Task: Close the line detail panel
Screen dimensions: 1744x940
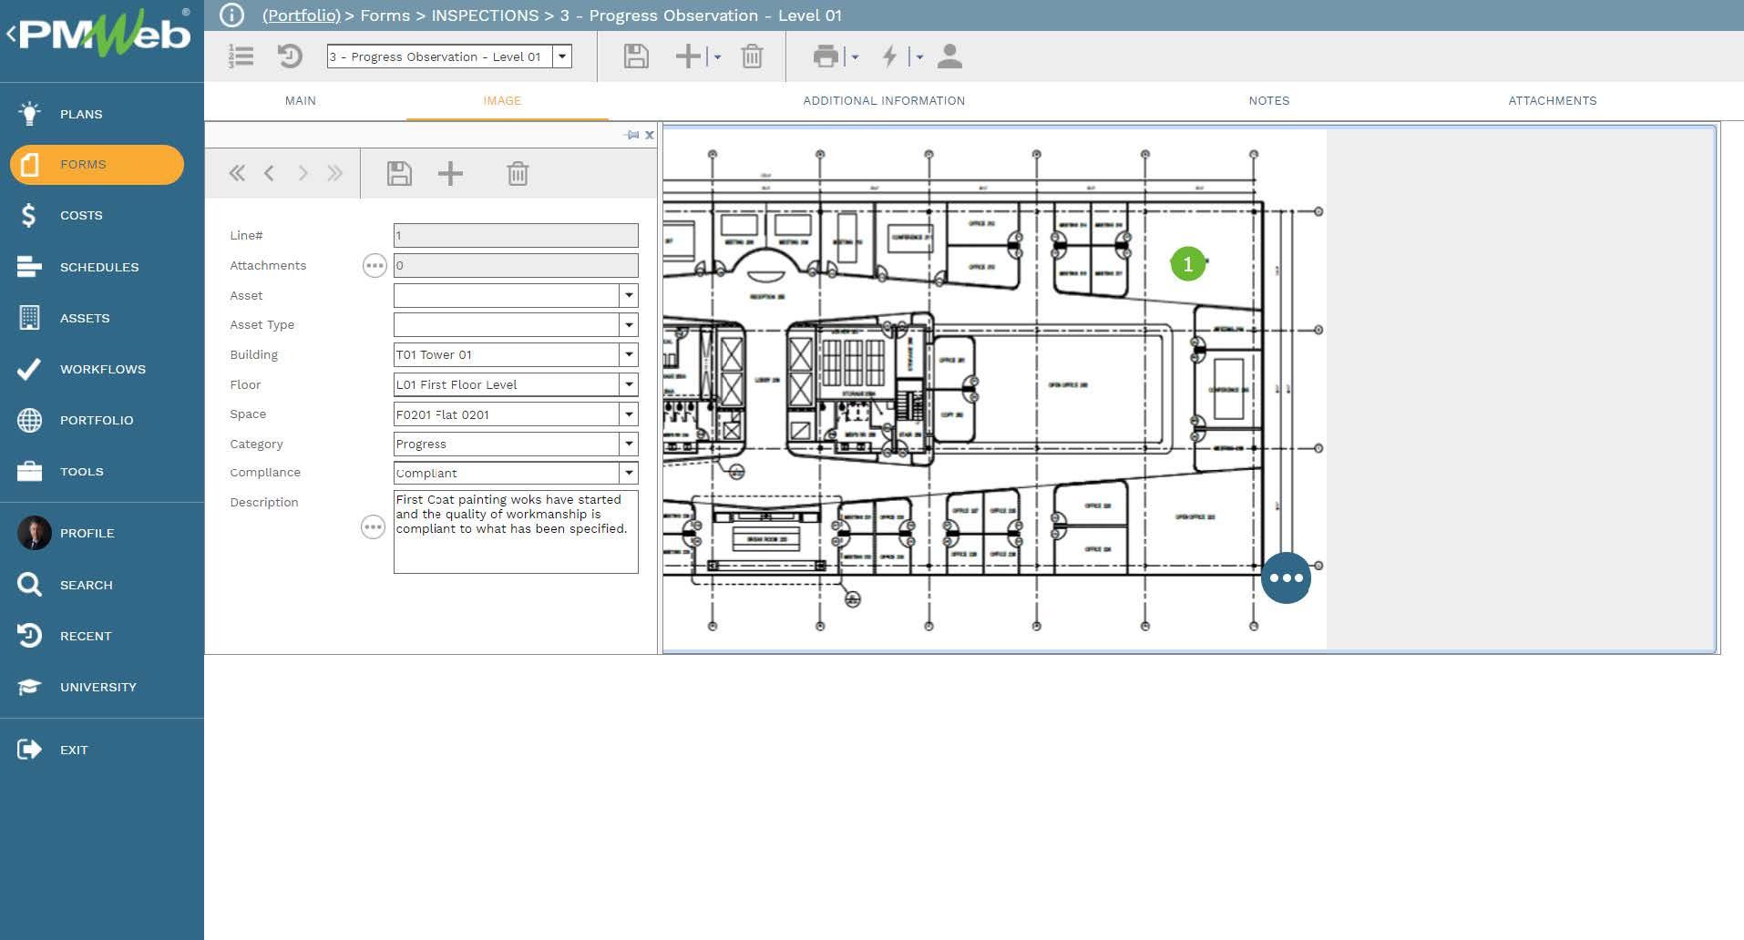Action: 650,135
